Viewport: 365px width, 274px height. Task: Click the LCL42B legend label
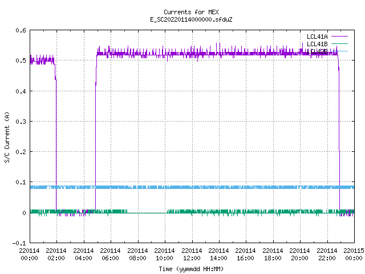[x=317, y=51]
